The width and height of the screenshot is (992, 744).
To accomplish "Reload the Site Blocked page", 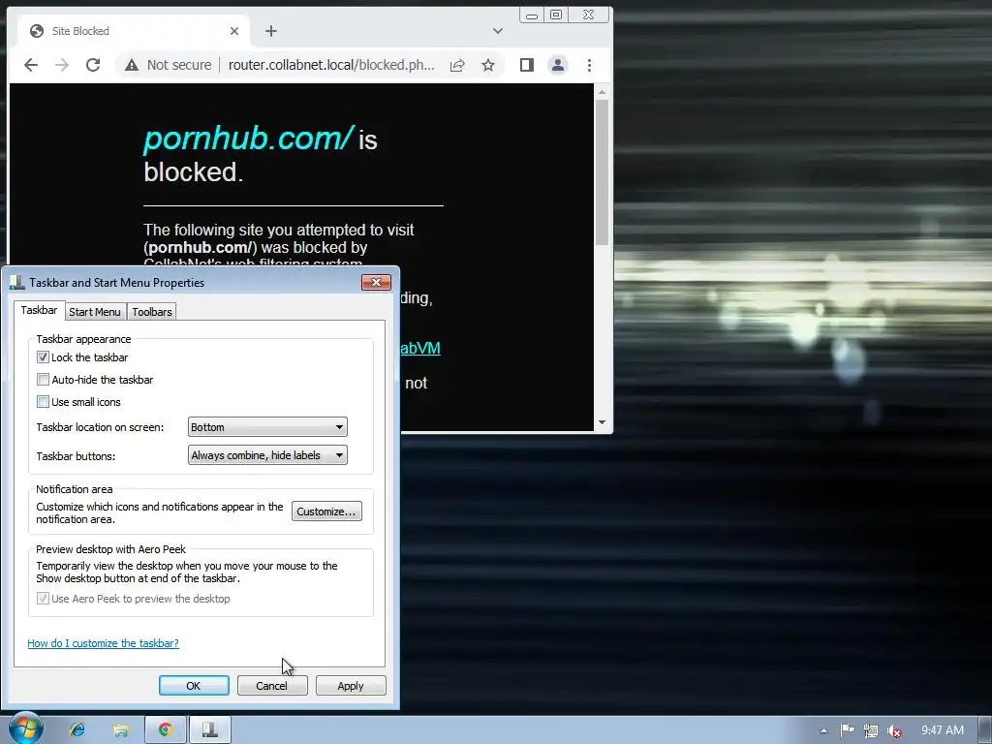I will tap(93, 65).
